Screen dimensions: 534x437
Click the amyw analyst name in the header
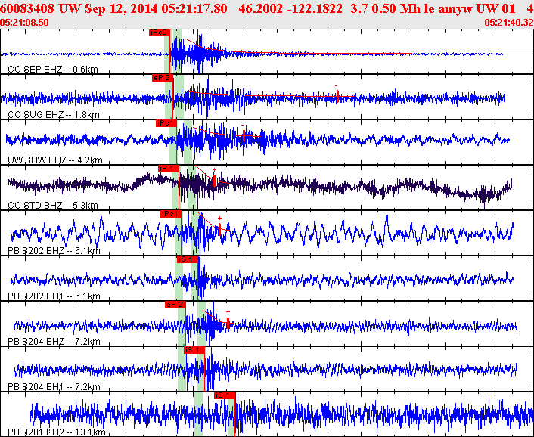click(454, 9)
